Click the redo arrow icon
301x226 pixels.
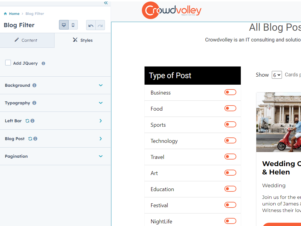[100, 25]
